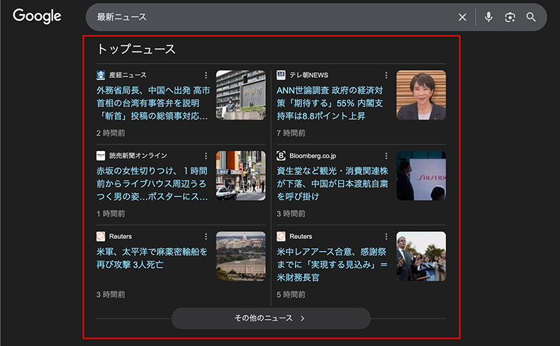The height and width of the screenshot is (346, 560).
Task: Click the 7 時間前 timestamp
Action: tap(291, 133)
